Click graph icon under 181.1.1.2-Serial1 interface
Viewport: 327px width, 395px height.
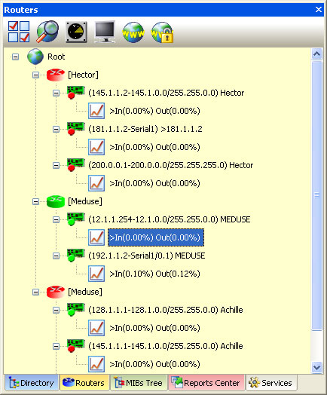(x=96, y=147)
